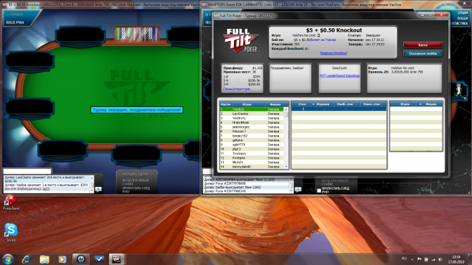472x265 pixels.
Task: Open Skype desktop shortcut
Action: 11,232
